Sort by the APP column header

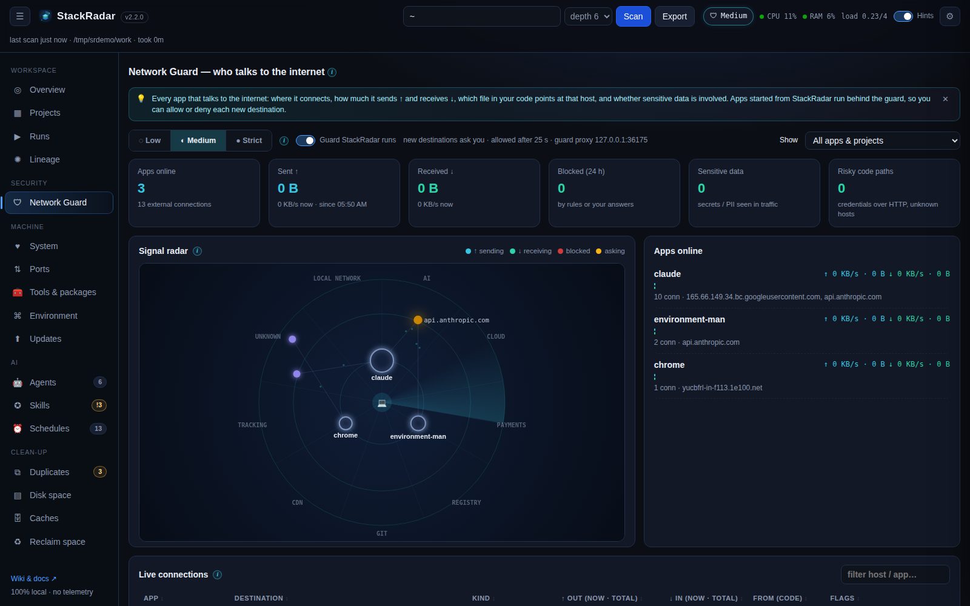[153, 598]
